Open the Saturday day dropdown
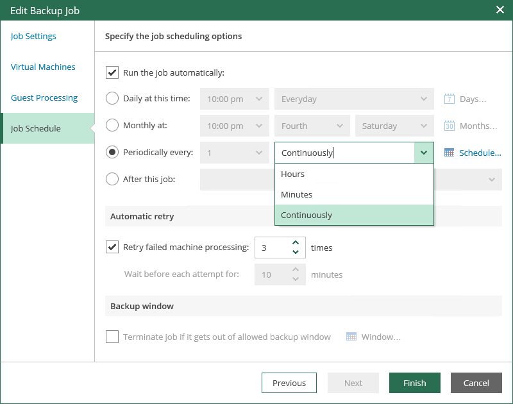This screenshot has width=513, height=404. coord(394,126)
